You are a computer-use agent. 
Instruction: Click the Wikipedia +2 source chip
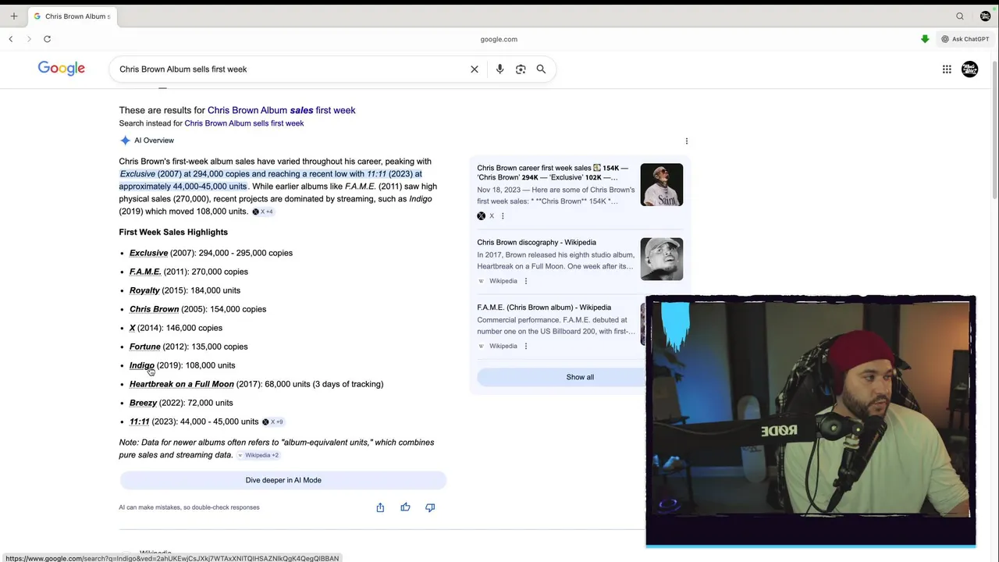pyautogui.click(x=258, y=455)
